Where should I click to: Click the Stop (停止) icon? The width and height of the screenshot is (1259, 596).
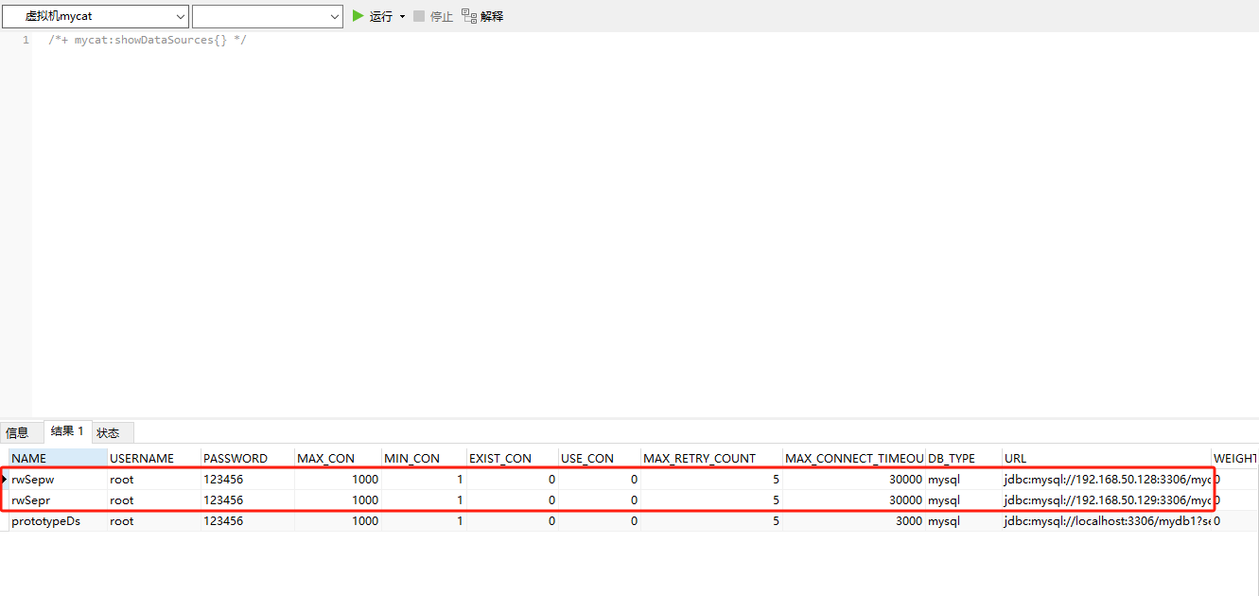coord(418,15)
